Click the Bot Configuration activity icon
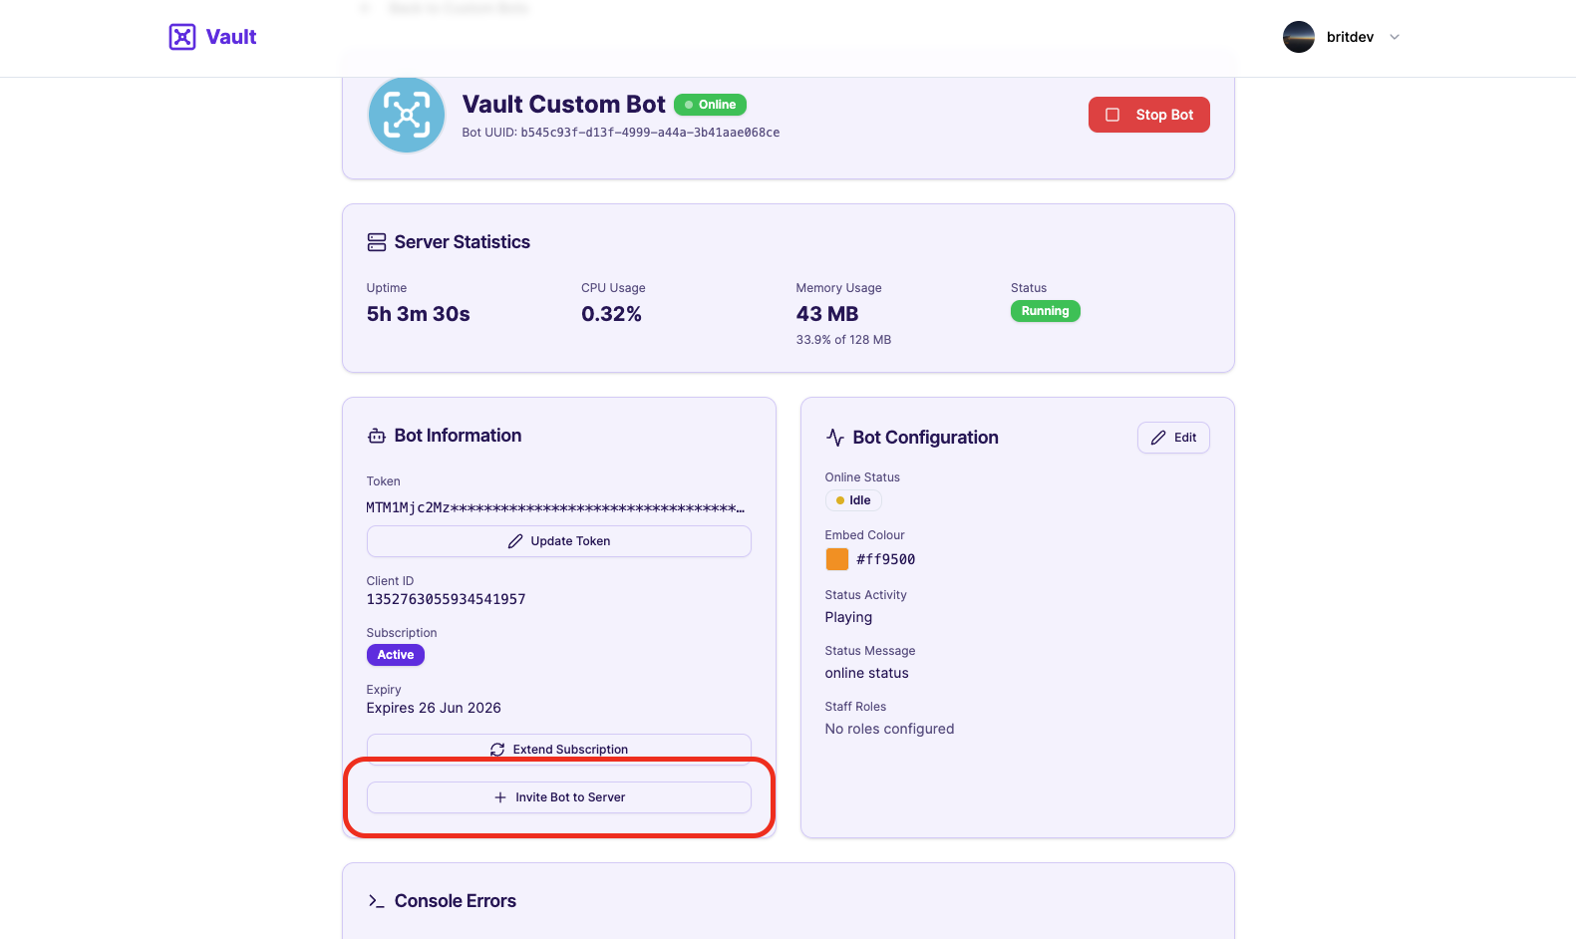Image resolution: width=1576 pixels, height=939 pixels. (x=835, y=438)
